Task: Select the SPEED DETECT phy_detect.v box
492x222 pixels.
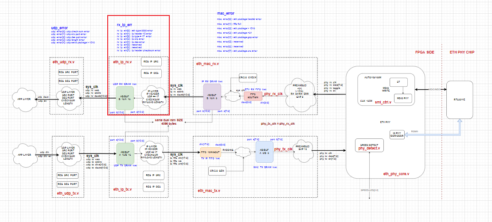Action: 369,145
